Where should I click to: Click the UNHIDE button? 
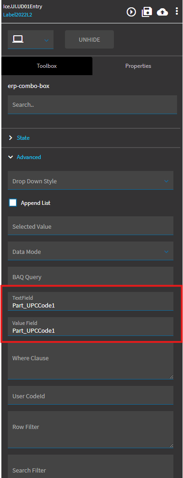coord(89,39)
